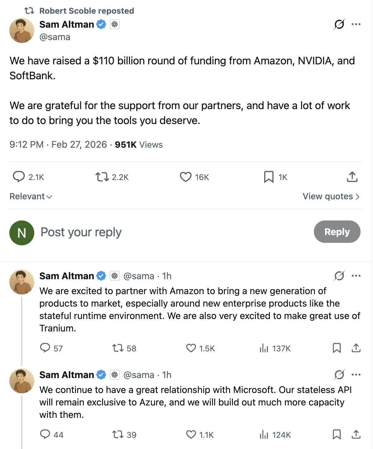
Task: Expand the Relevant sort dropdown
Action: click(x=31, y=197)
